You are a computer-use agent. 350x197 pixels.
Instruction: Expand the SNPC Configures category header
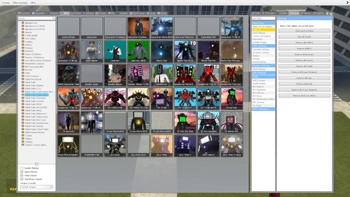[x=263, y=109]
